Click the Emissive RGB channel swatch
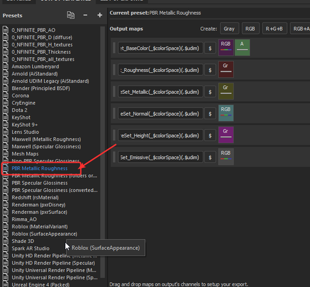Viewport: 310px width, 287px height. [x=226, y=157]
